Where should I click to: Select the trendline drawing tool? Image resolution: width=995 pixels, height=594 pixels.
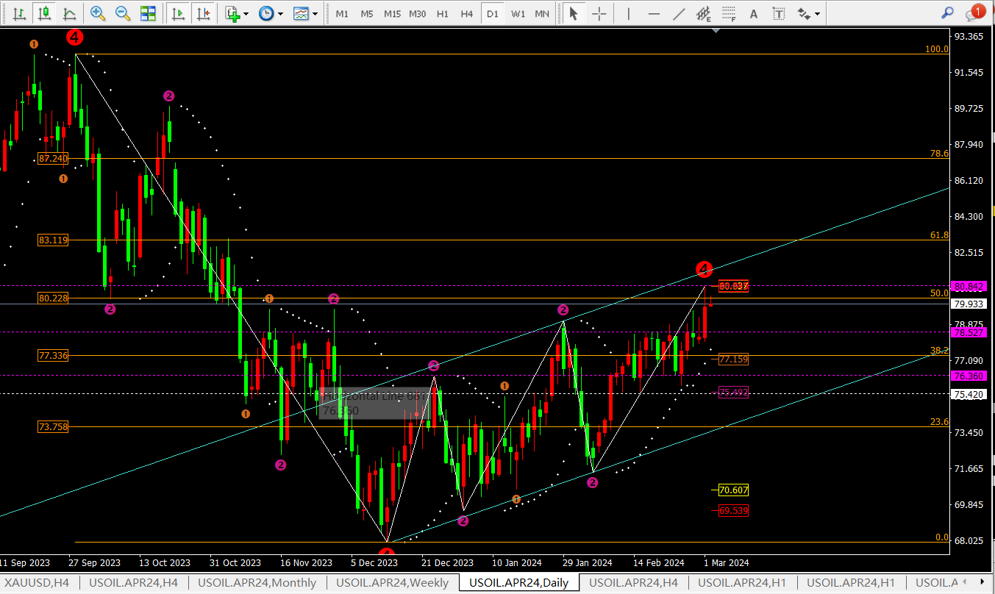679,13
